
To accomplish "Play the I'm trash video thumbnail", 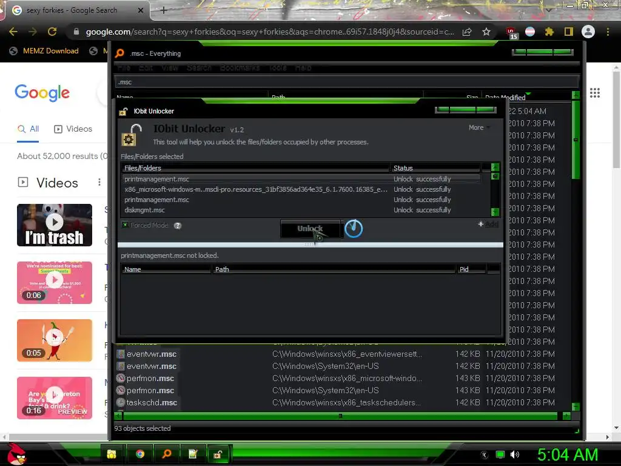I will (55, 225).
